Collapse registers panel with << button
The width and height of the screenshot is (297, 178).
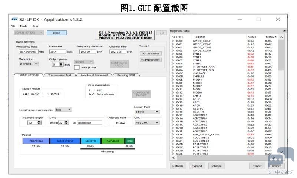tap(161, 33)
